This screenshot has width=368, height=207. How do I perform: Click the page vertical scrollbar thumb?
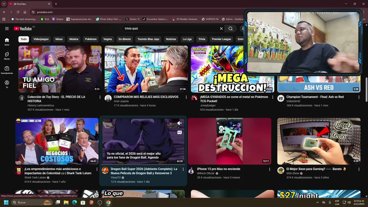[x=366, y=89]
